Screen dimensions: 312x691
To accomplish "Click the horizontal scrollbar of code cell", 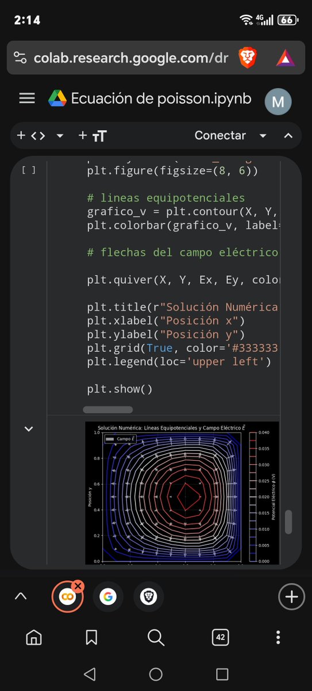I will [108, 410].
